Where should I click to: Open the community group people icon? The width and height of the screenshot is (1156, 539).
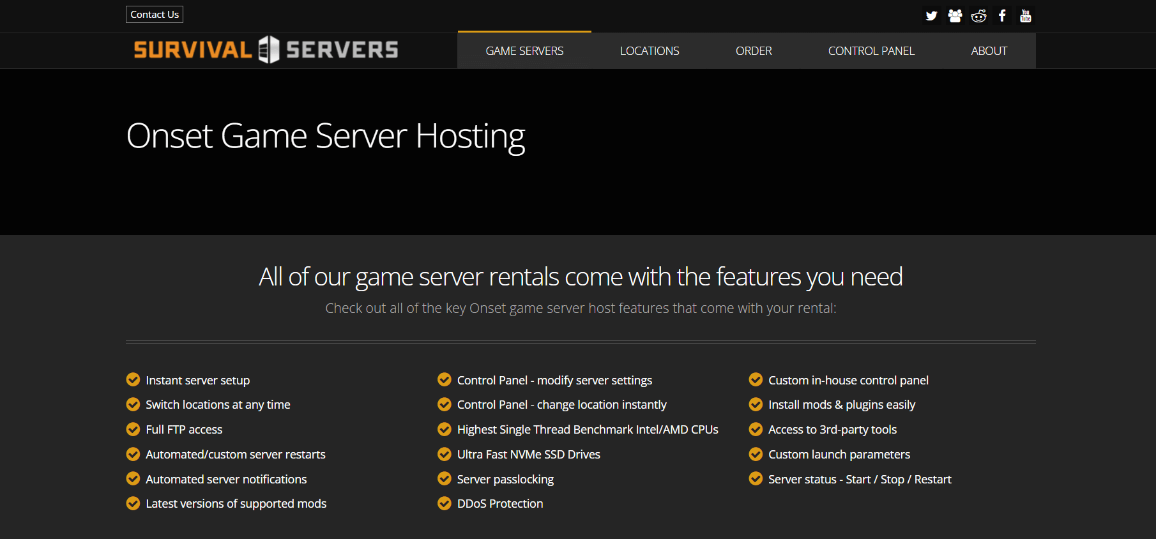[955, 16]
